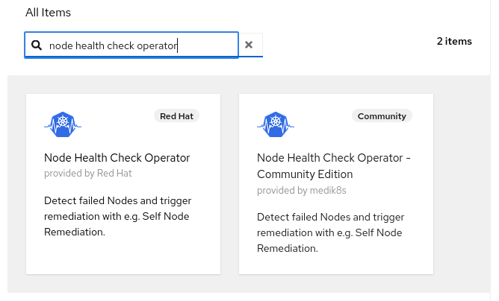
Task: Click the 'provided by Red Hat' text
Action: 87,173
